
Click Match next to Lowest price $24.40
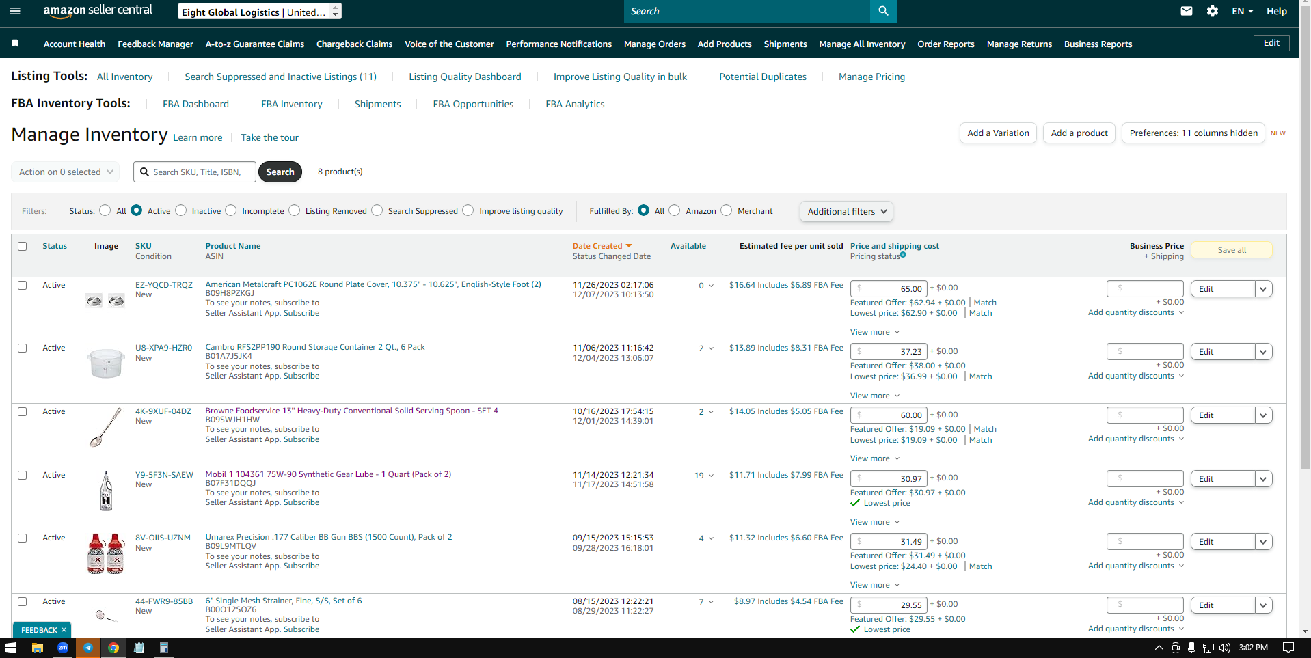click(x=980, y=566)
